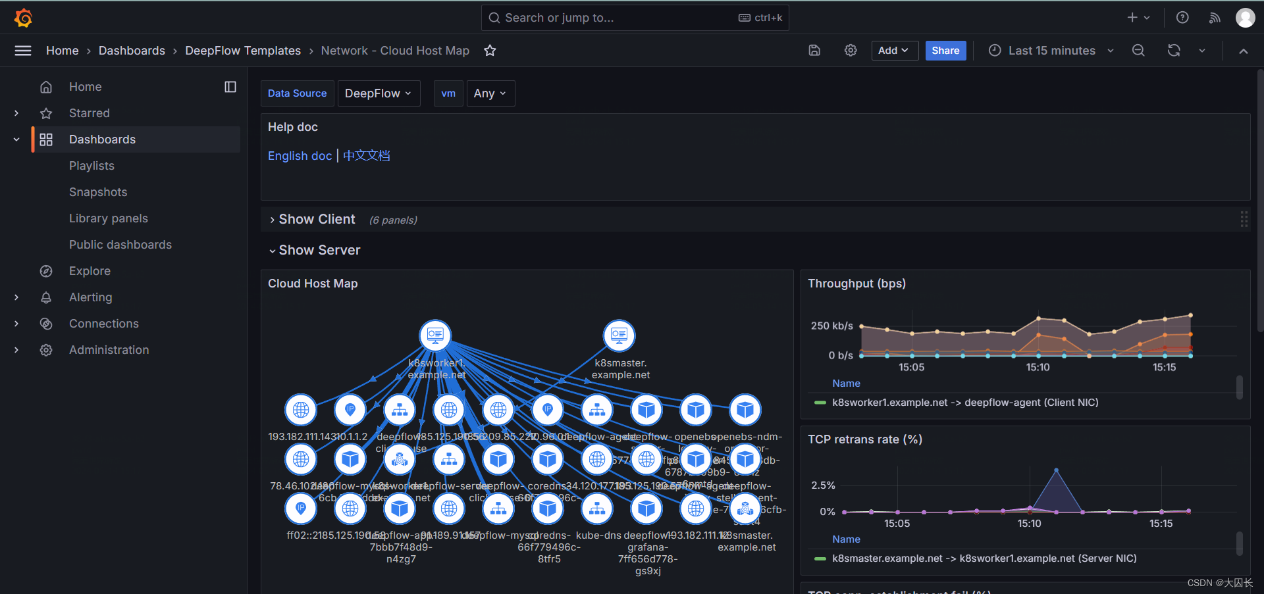
Task: Select the 193.182.111.143 globe node
Action: click(x=301, y=410)
